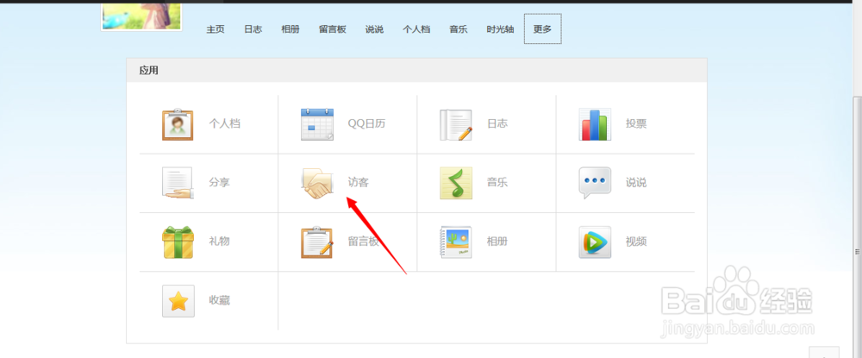Open the 投票 bar chart icon
Image resolution: width=862 pixels, height=358 pixels.
[595, 124]
